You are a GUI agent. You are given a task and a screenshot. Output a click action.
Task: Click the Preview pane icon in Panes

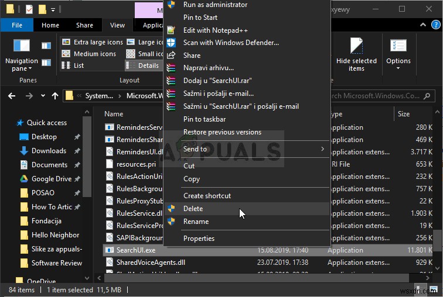pos(46,46)
